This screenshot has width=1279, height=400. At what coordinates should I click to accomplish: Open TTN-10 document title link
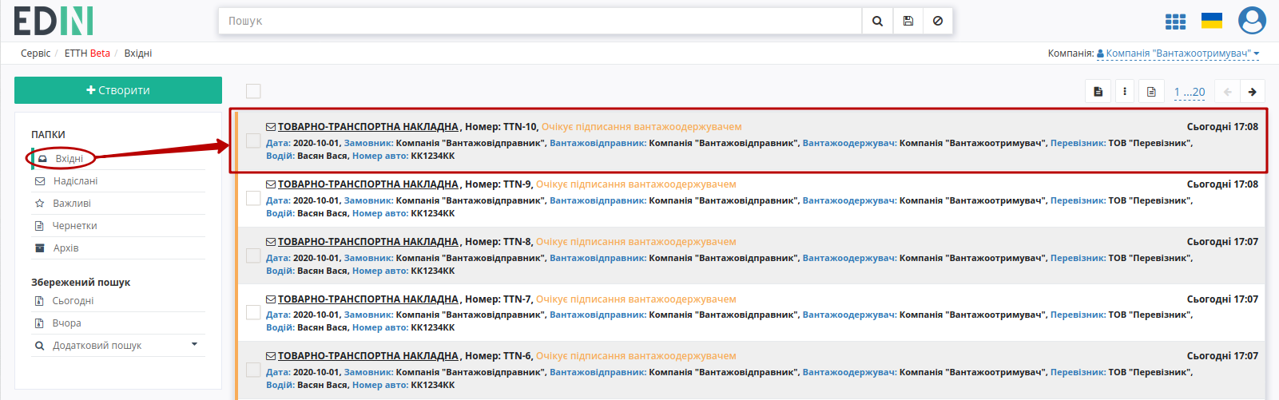(x=368, y=127)
